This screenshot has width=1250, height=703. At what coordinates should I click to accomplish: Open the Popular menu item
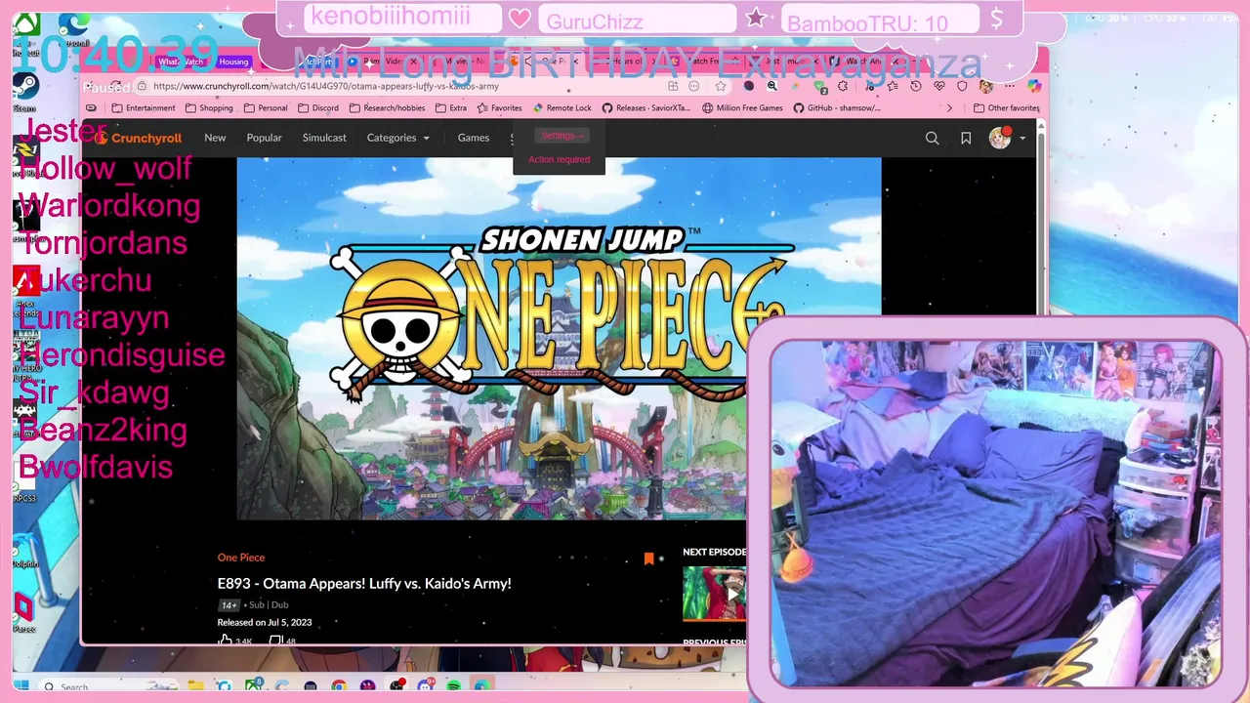click(x=264, y=138)
